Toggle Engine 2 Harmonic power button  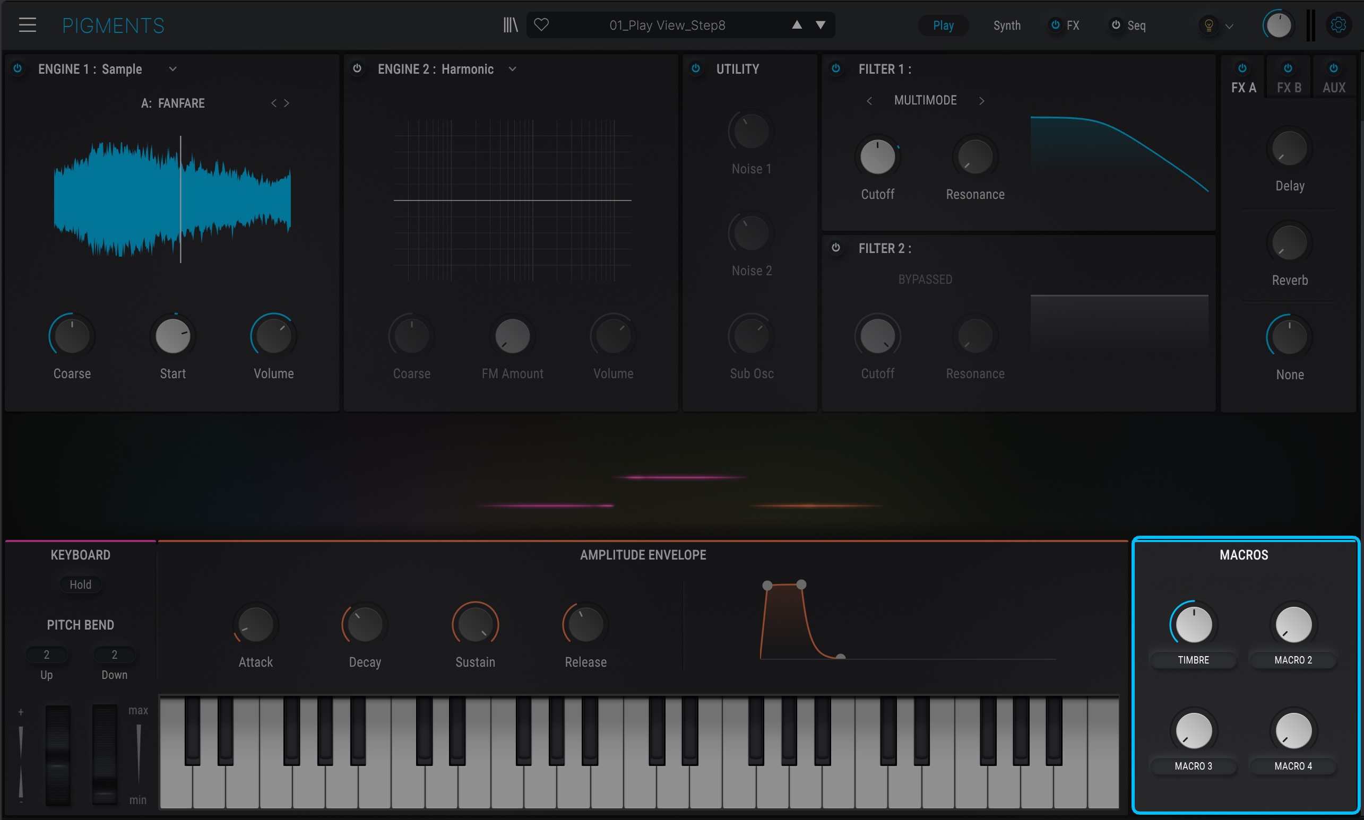[x=357, y=68]
